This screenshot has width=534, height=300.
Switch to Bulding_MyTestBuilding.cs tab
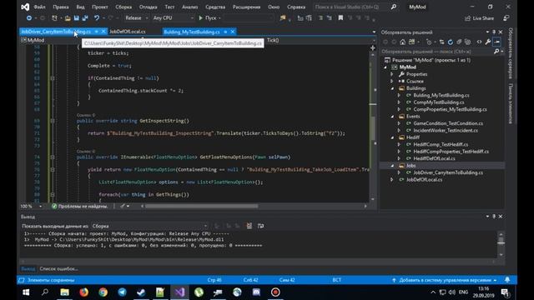pyautogui.click(x=192, y=32)
